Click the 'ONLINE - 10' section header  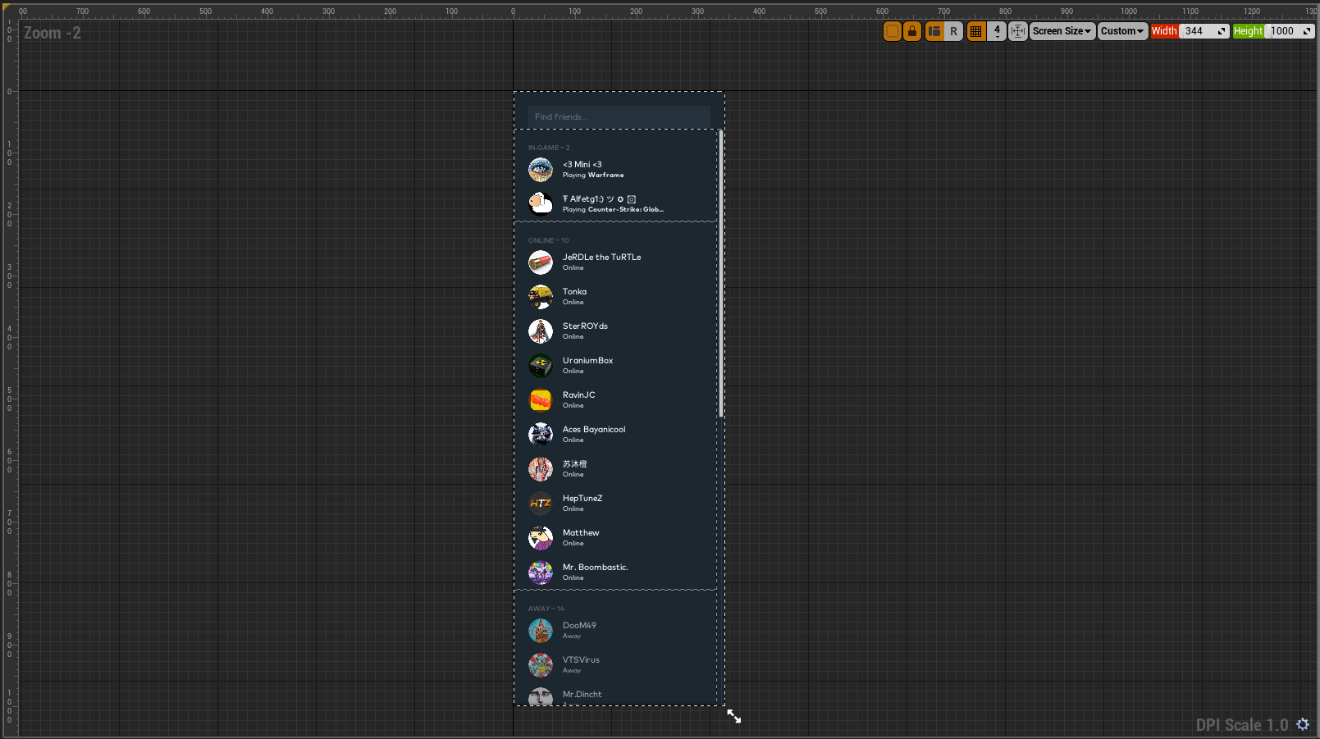pos(549,240)
